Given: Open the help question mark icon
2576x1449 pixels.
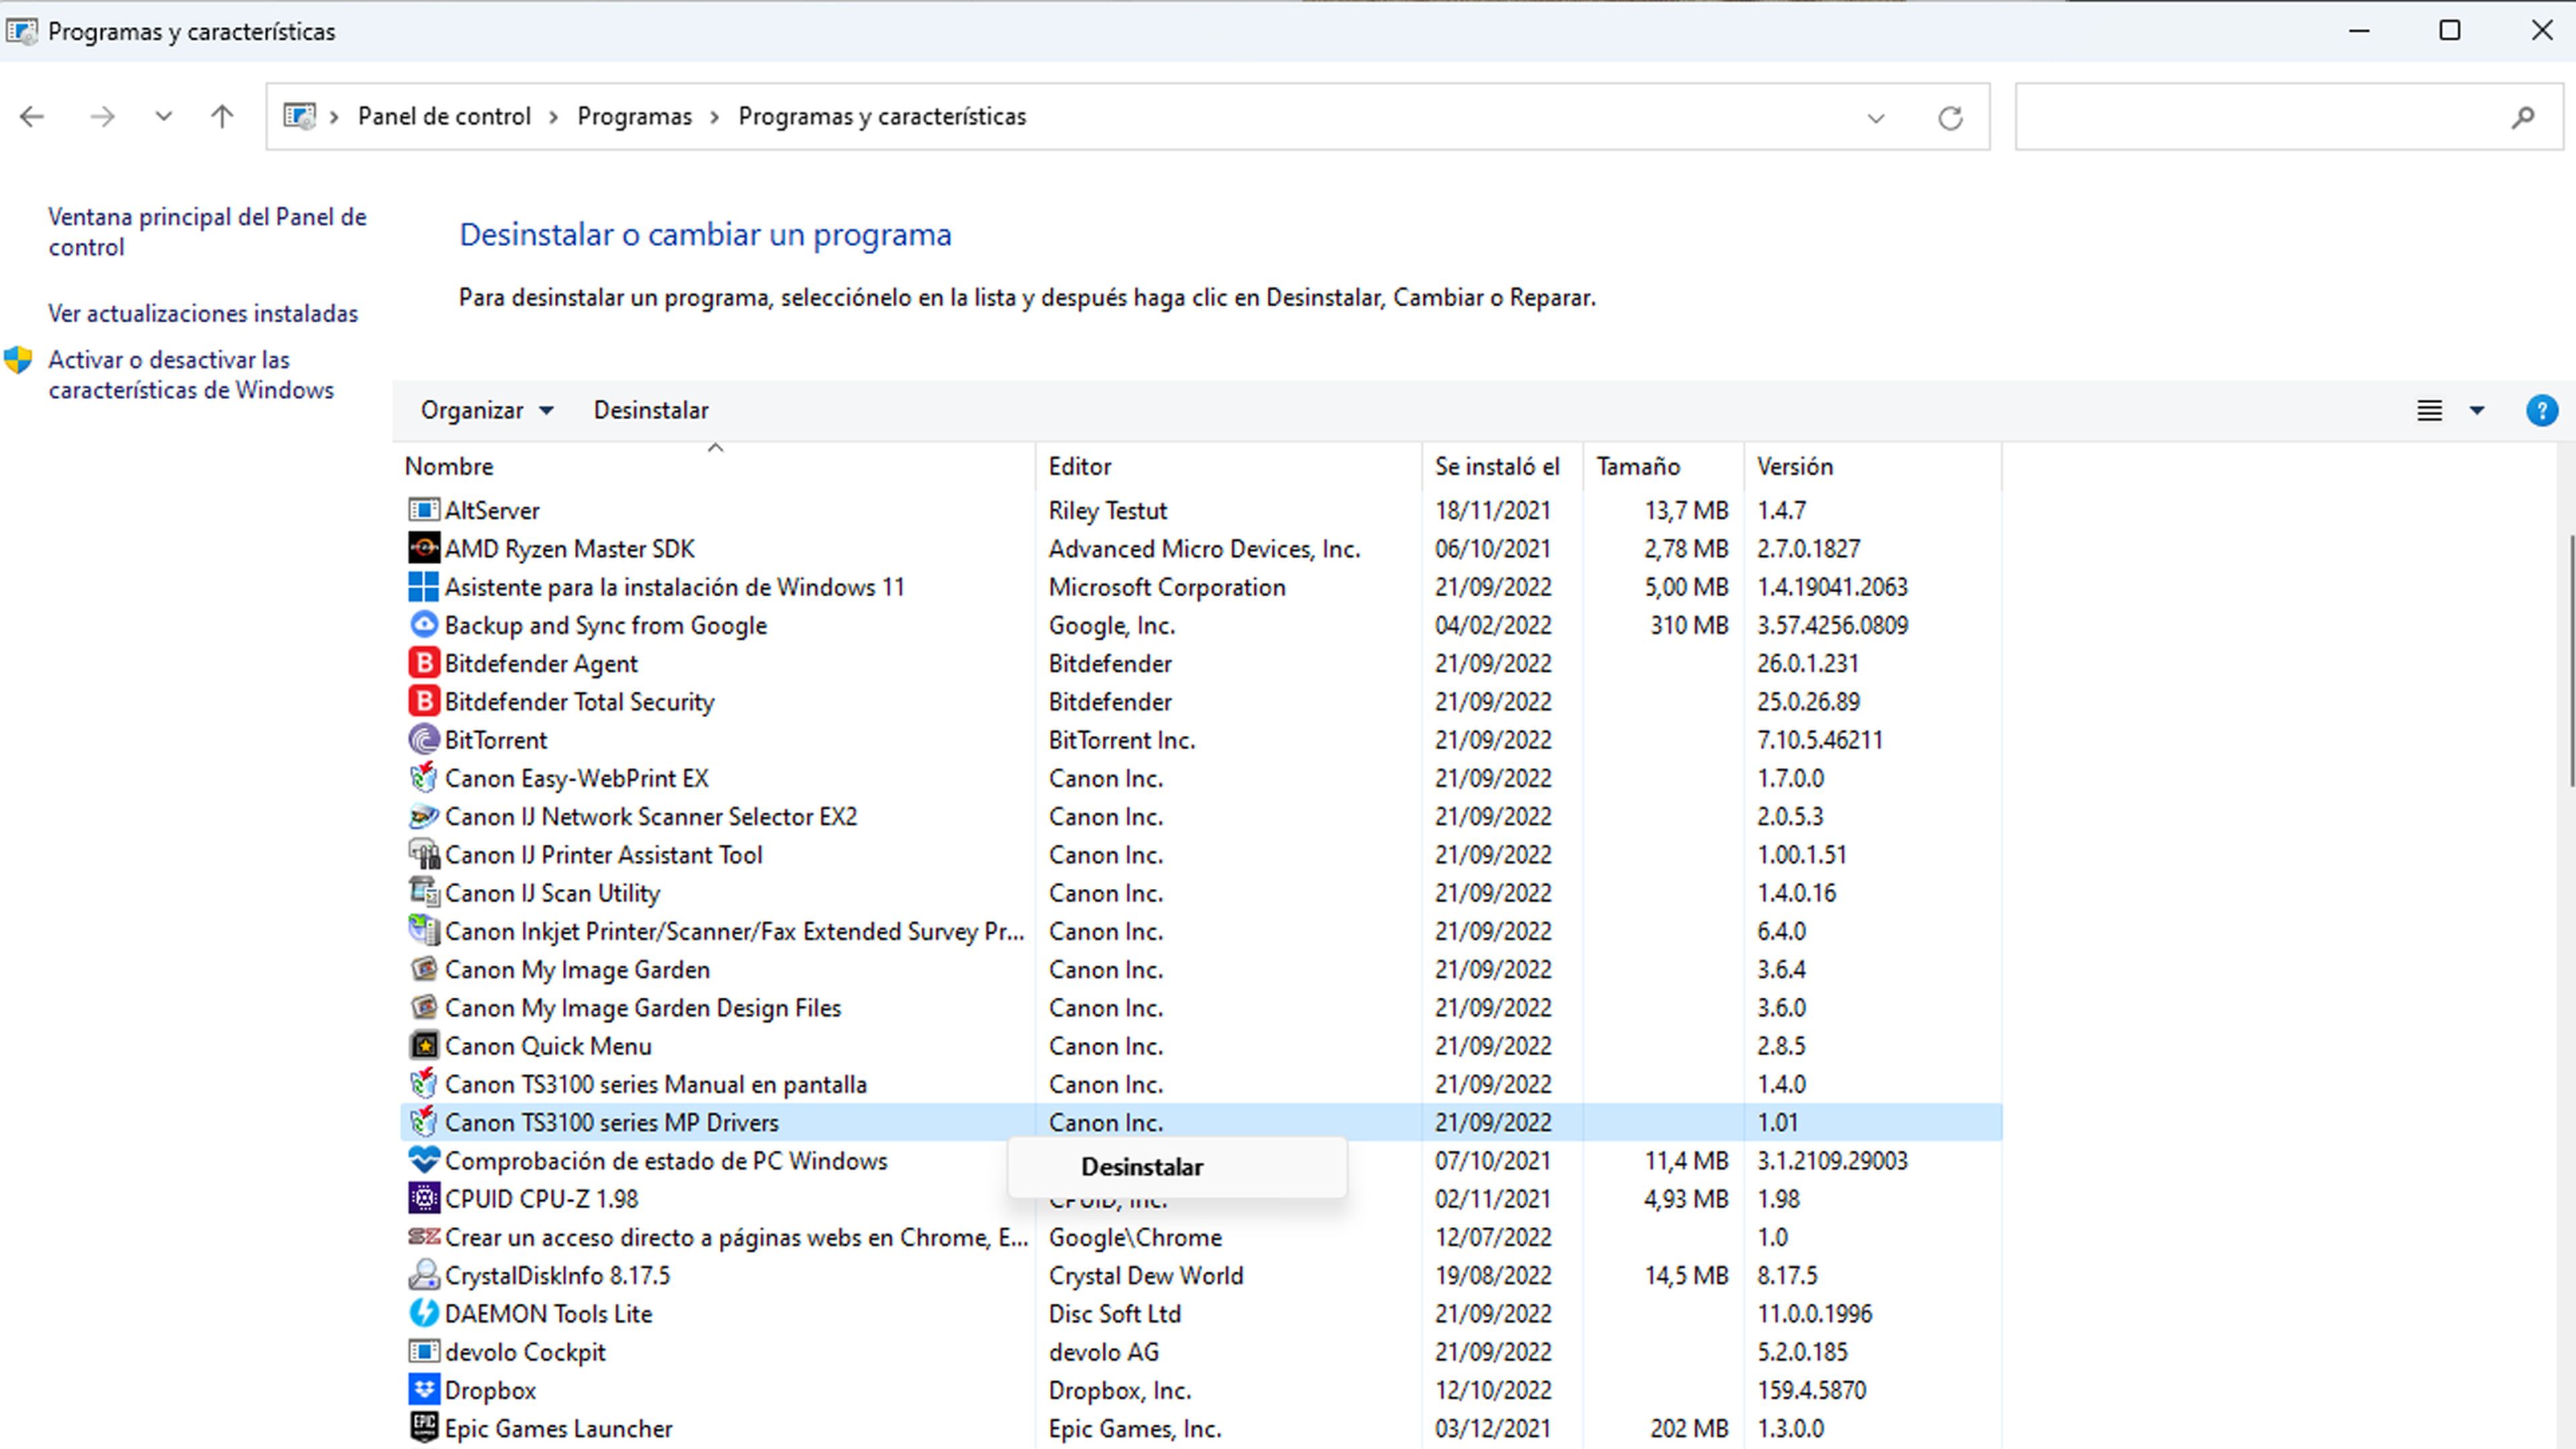Looking at the screenshot, I should (x=2541, y=411).
